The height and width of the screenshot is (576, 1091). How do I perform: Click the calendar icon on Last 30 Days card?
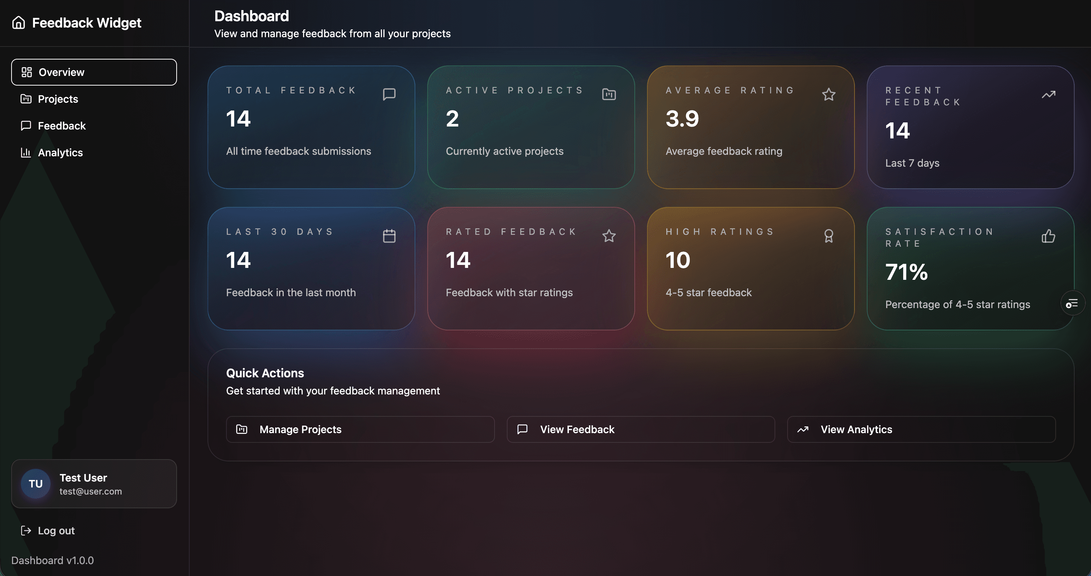click(389, 236)
